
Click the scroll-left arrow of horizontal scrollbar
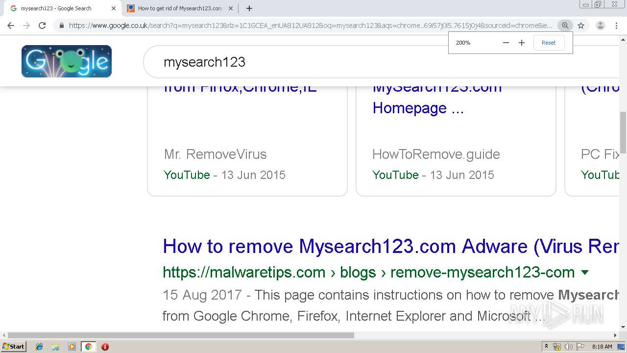point(4,335)
